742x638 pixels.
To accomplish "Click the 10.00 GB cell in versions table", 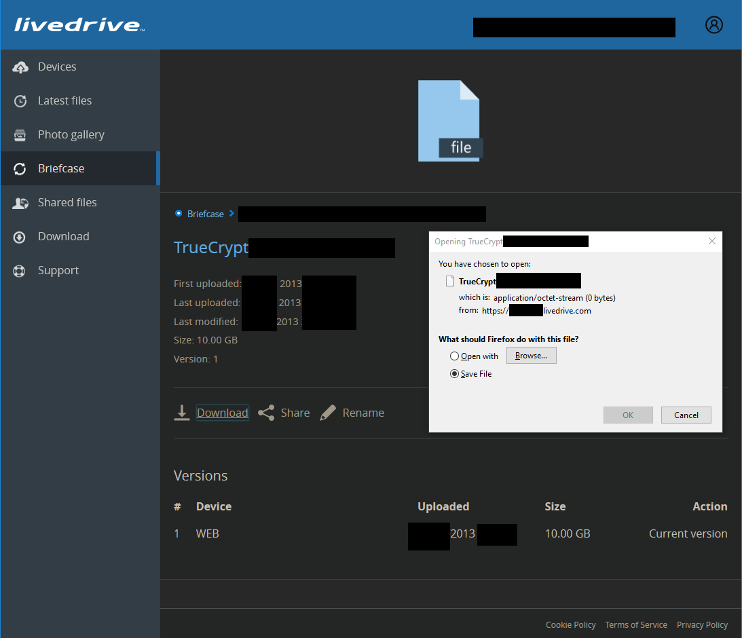I will tap(568, 533).
